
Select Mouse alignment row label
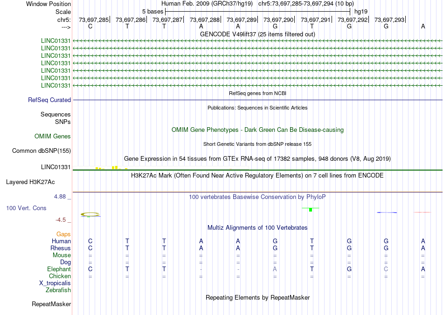point(62,255)
